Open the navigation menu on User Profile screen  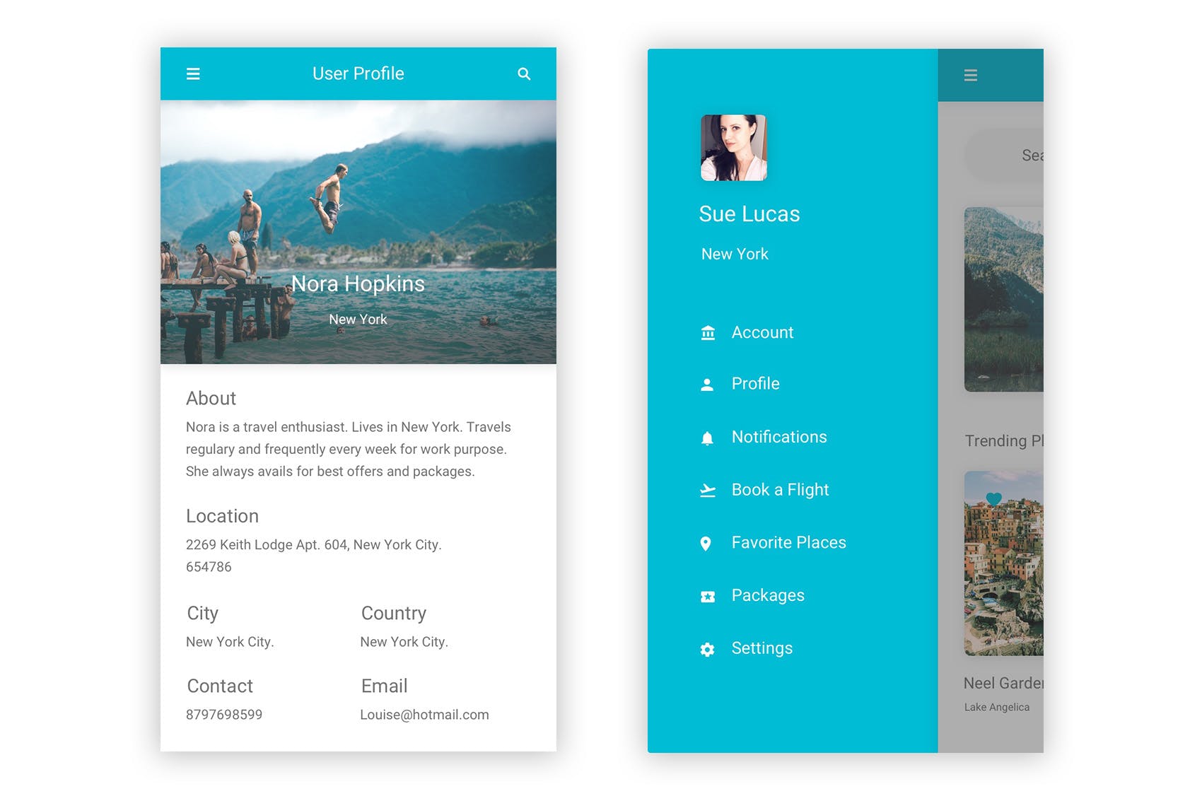coord(192,73)
